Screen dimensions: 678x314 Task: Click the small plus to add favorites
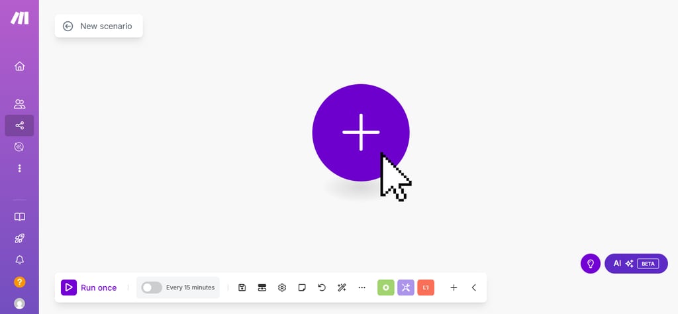pyautogui.click(x=454, y=288)
